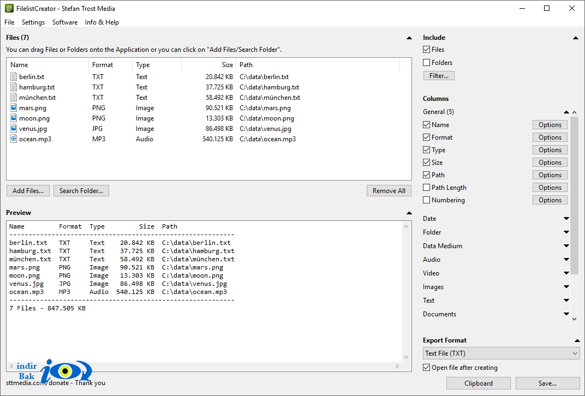Uncheck the Files include checkbox
Image resolution: width=585 pixels, height=396 pixels.
(426, 49)
